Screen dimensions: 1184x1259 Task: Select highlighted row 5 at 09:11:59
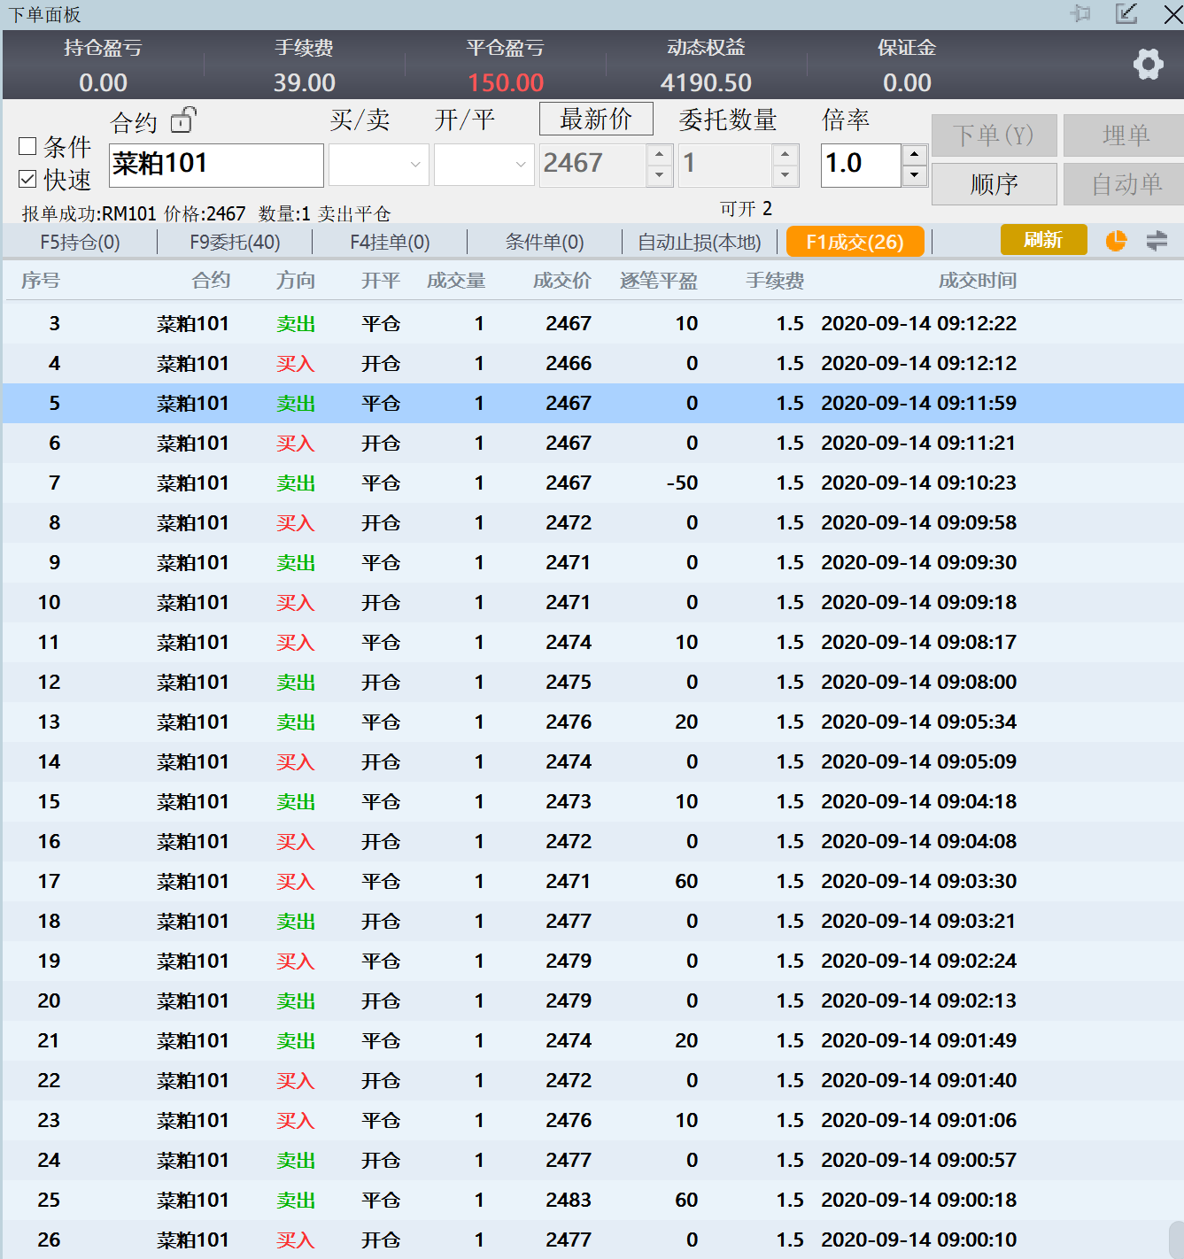[x=592, y=403]
